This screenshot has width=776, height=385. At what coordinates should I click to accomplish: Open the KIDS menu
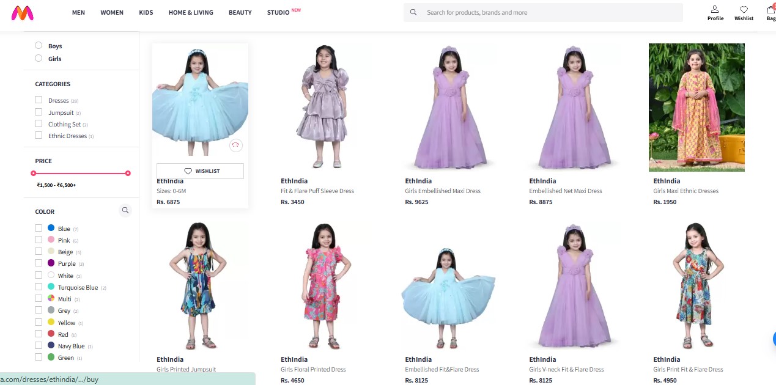(146, 12)
